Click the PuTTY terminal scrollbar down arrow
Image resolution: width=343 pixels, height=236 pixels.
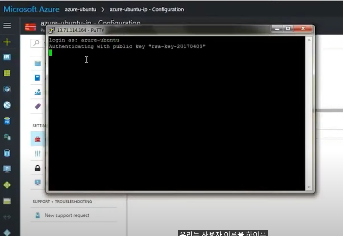[x=309, y=188]
